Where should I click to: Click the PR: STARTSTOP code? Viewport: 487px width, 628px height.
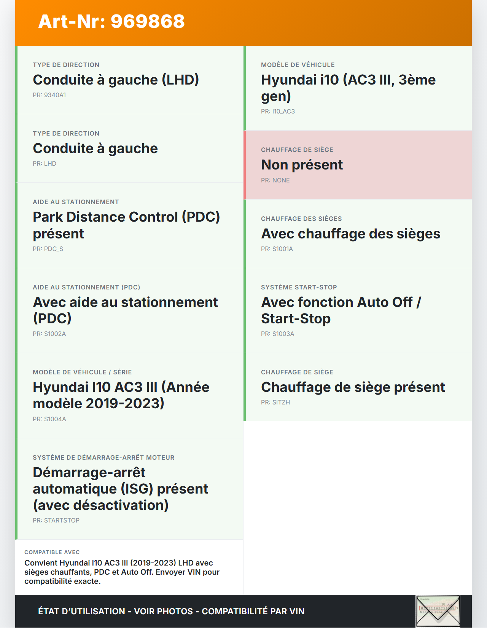(x=56, y=521)
